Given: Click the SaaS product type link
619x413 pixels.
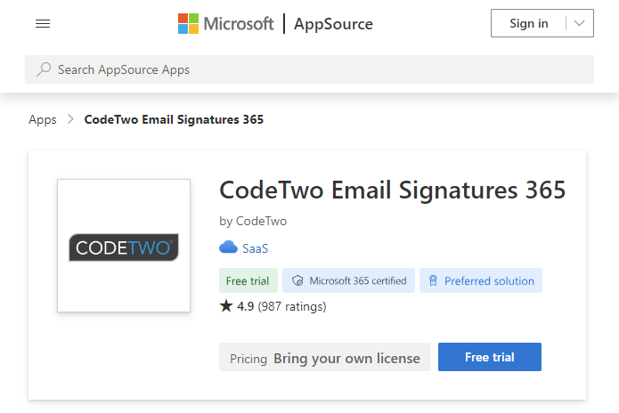Looking at the screenshot, I should pos(255,248).
